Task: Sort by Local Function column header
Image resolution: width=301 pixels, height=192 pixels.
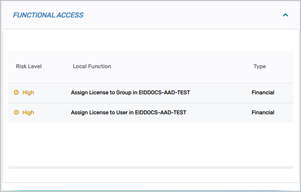Action: (x=92, y=66)
